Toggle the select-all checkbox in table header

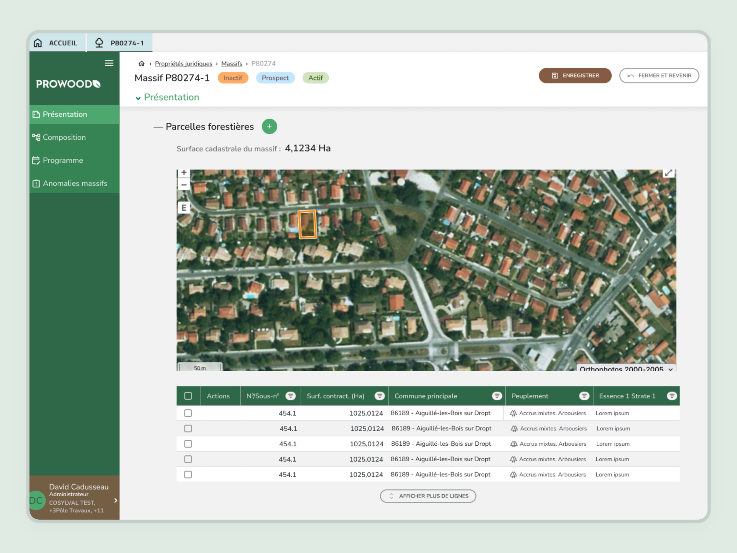[x=188, y=396]
